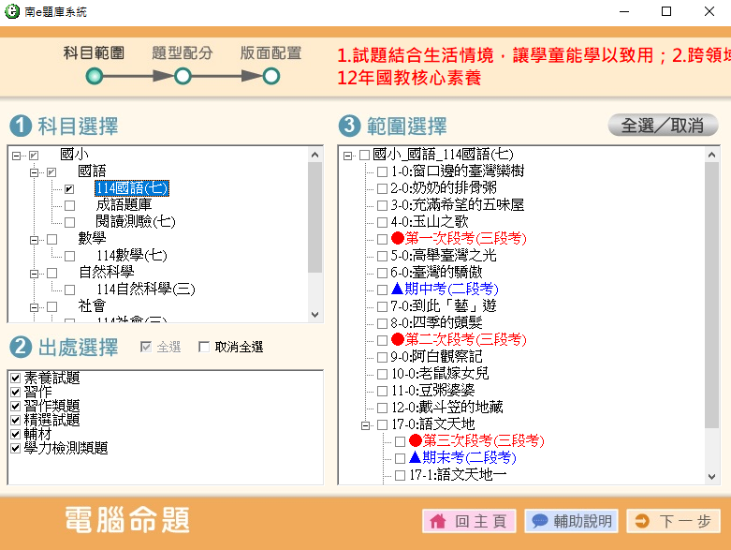This screenshot has width=731, height=550.
Task: Collapse the 數學 subject tree node
Action: [36, 239]
